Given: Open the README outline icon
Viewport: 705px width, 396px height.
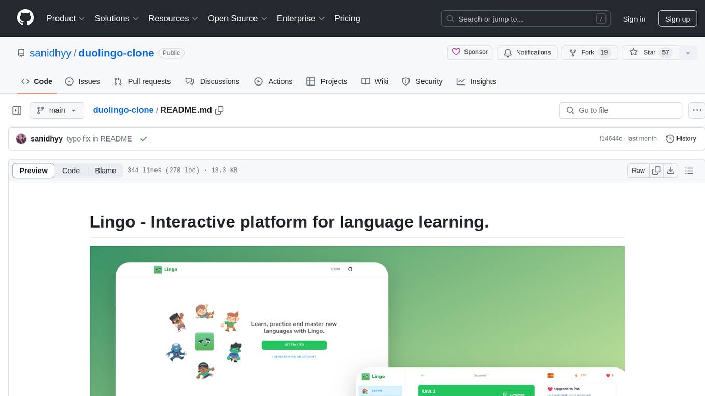Looking at the screenshot, I should pyautogui.click(x=689, y=171).
